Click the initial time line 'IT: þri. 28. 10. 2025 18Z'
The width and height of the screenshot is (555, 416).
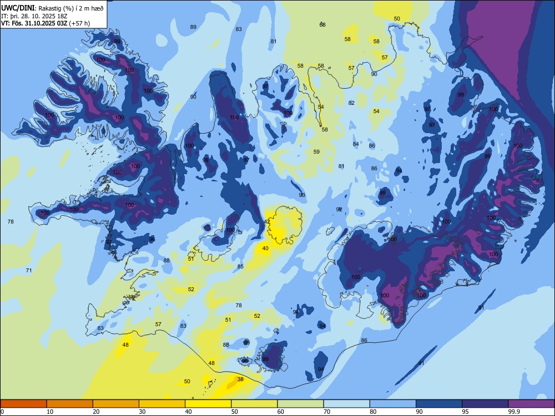34,16
